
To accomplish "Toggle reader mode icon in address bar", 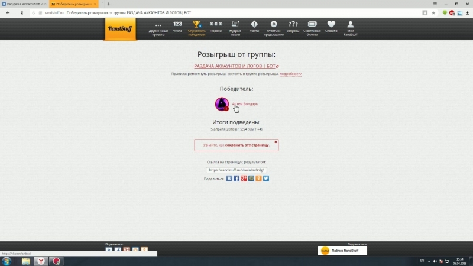I will (425, 12).
